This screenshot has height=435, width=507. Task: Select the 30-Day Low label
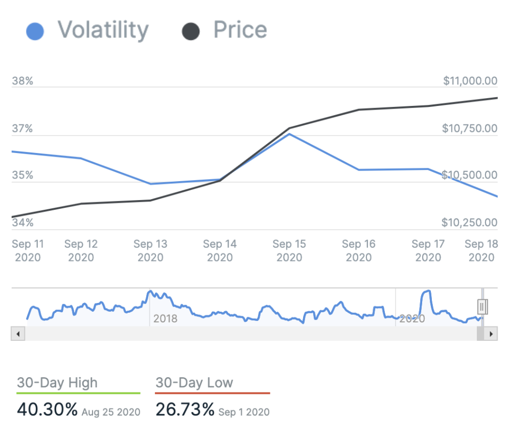pos(194,382)
